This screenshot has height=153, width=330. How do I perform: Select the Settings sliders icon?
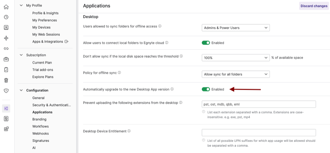tap(6, 108)
